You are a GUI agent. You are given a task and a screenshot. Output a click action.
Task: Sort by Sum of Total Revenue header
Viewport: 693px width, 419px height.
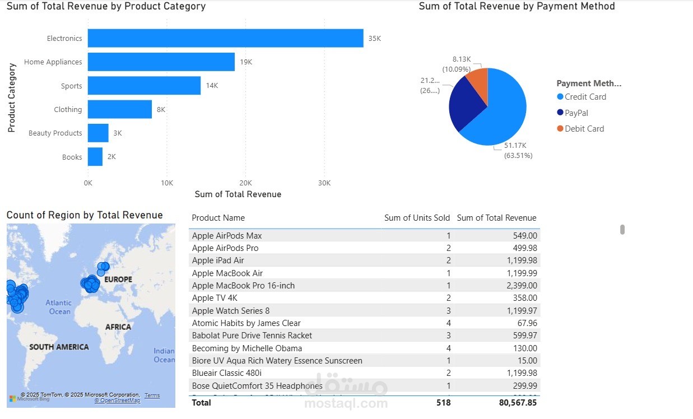click(497, 218)
